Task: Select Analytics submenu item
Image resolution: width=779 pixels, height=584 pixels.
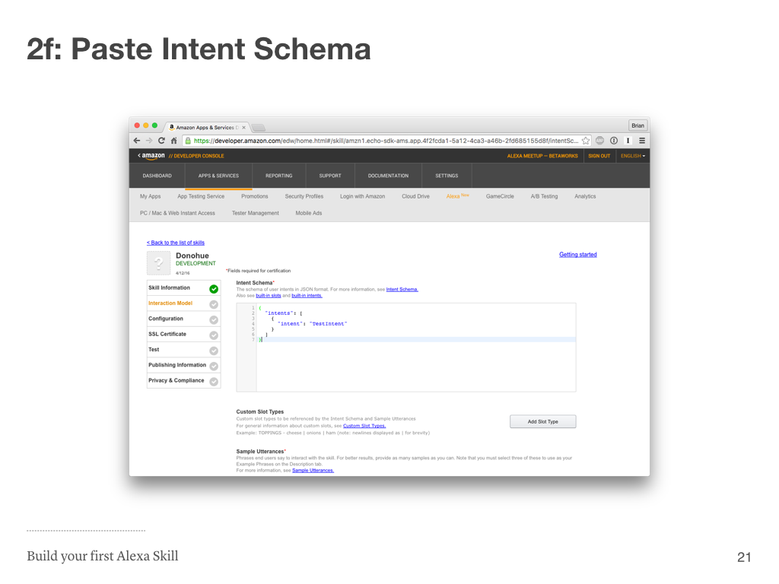Action: tap(585, 197)
